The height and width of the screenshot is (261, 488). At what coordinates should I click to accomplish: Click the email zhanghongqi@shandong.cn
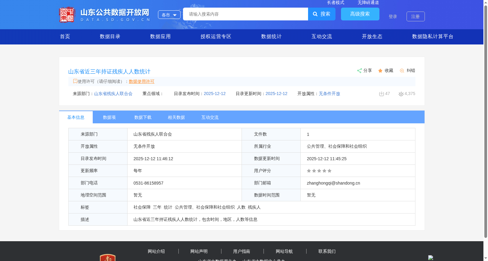coord(333,183)
